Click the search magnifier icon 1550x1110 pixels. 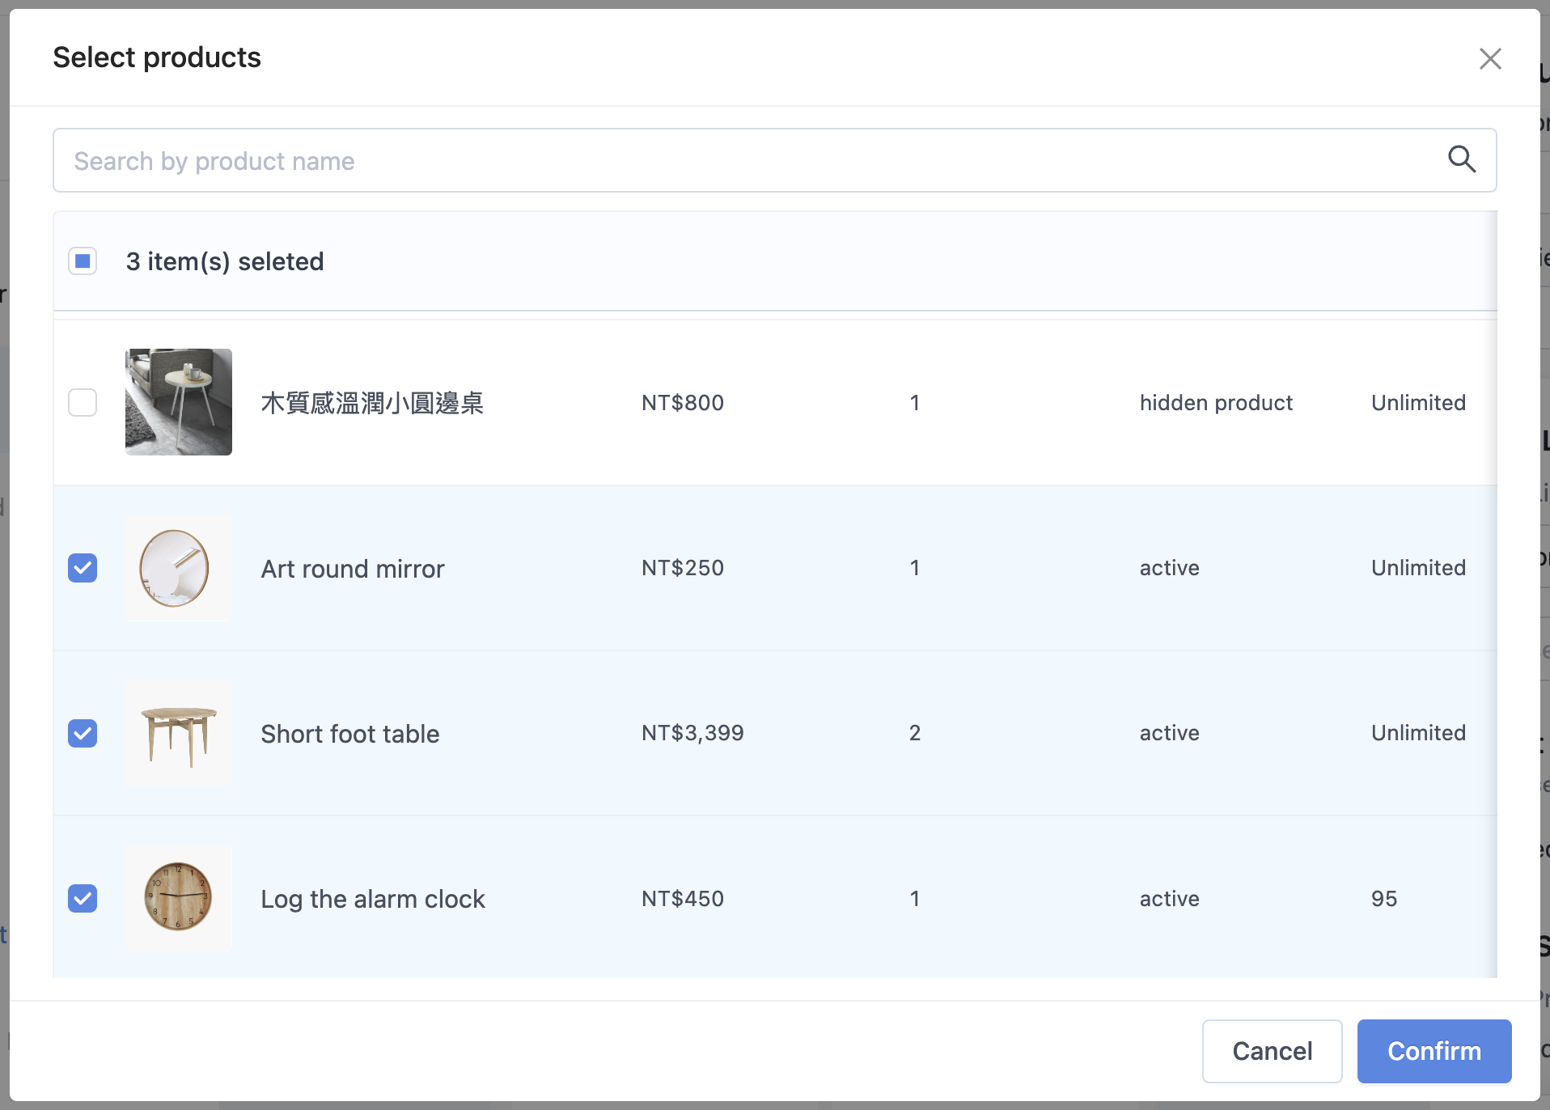(1462, 159)
